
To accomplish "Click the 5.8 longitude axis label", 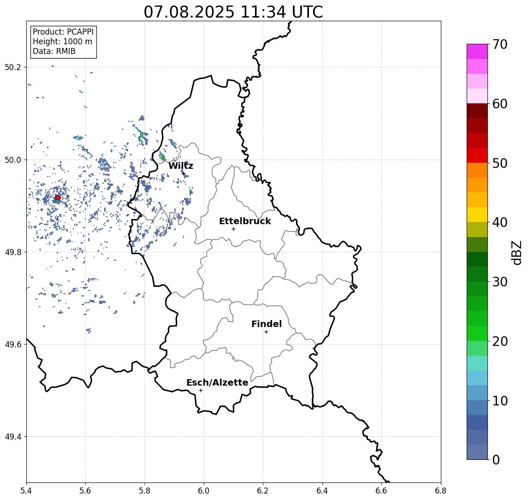I will [145, 491].
